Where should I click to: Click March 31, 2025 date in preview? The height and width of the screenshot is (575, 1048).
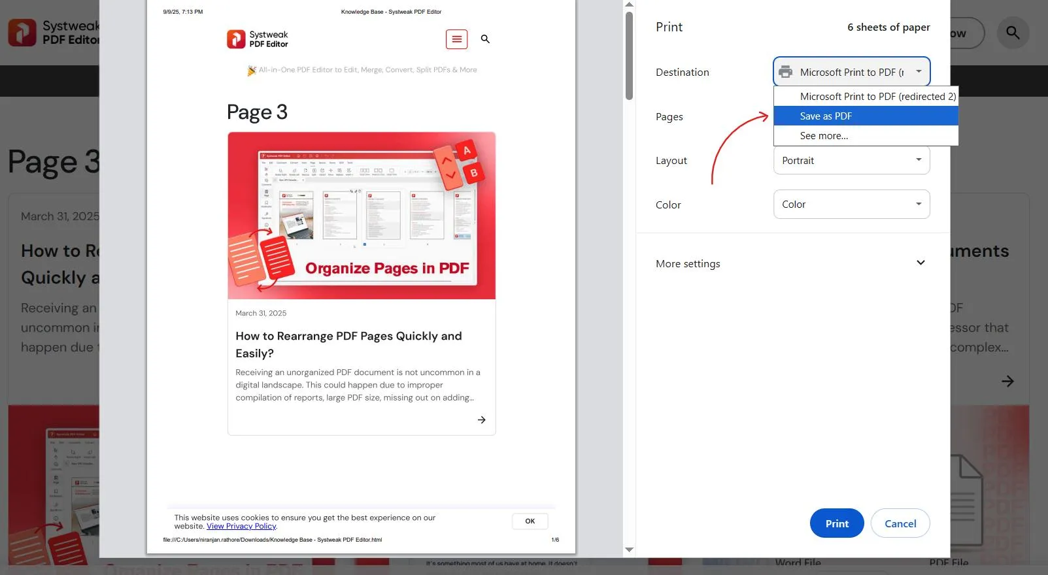(261, 314)
